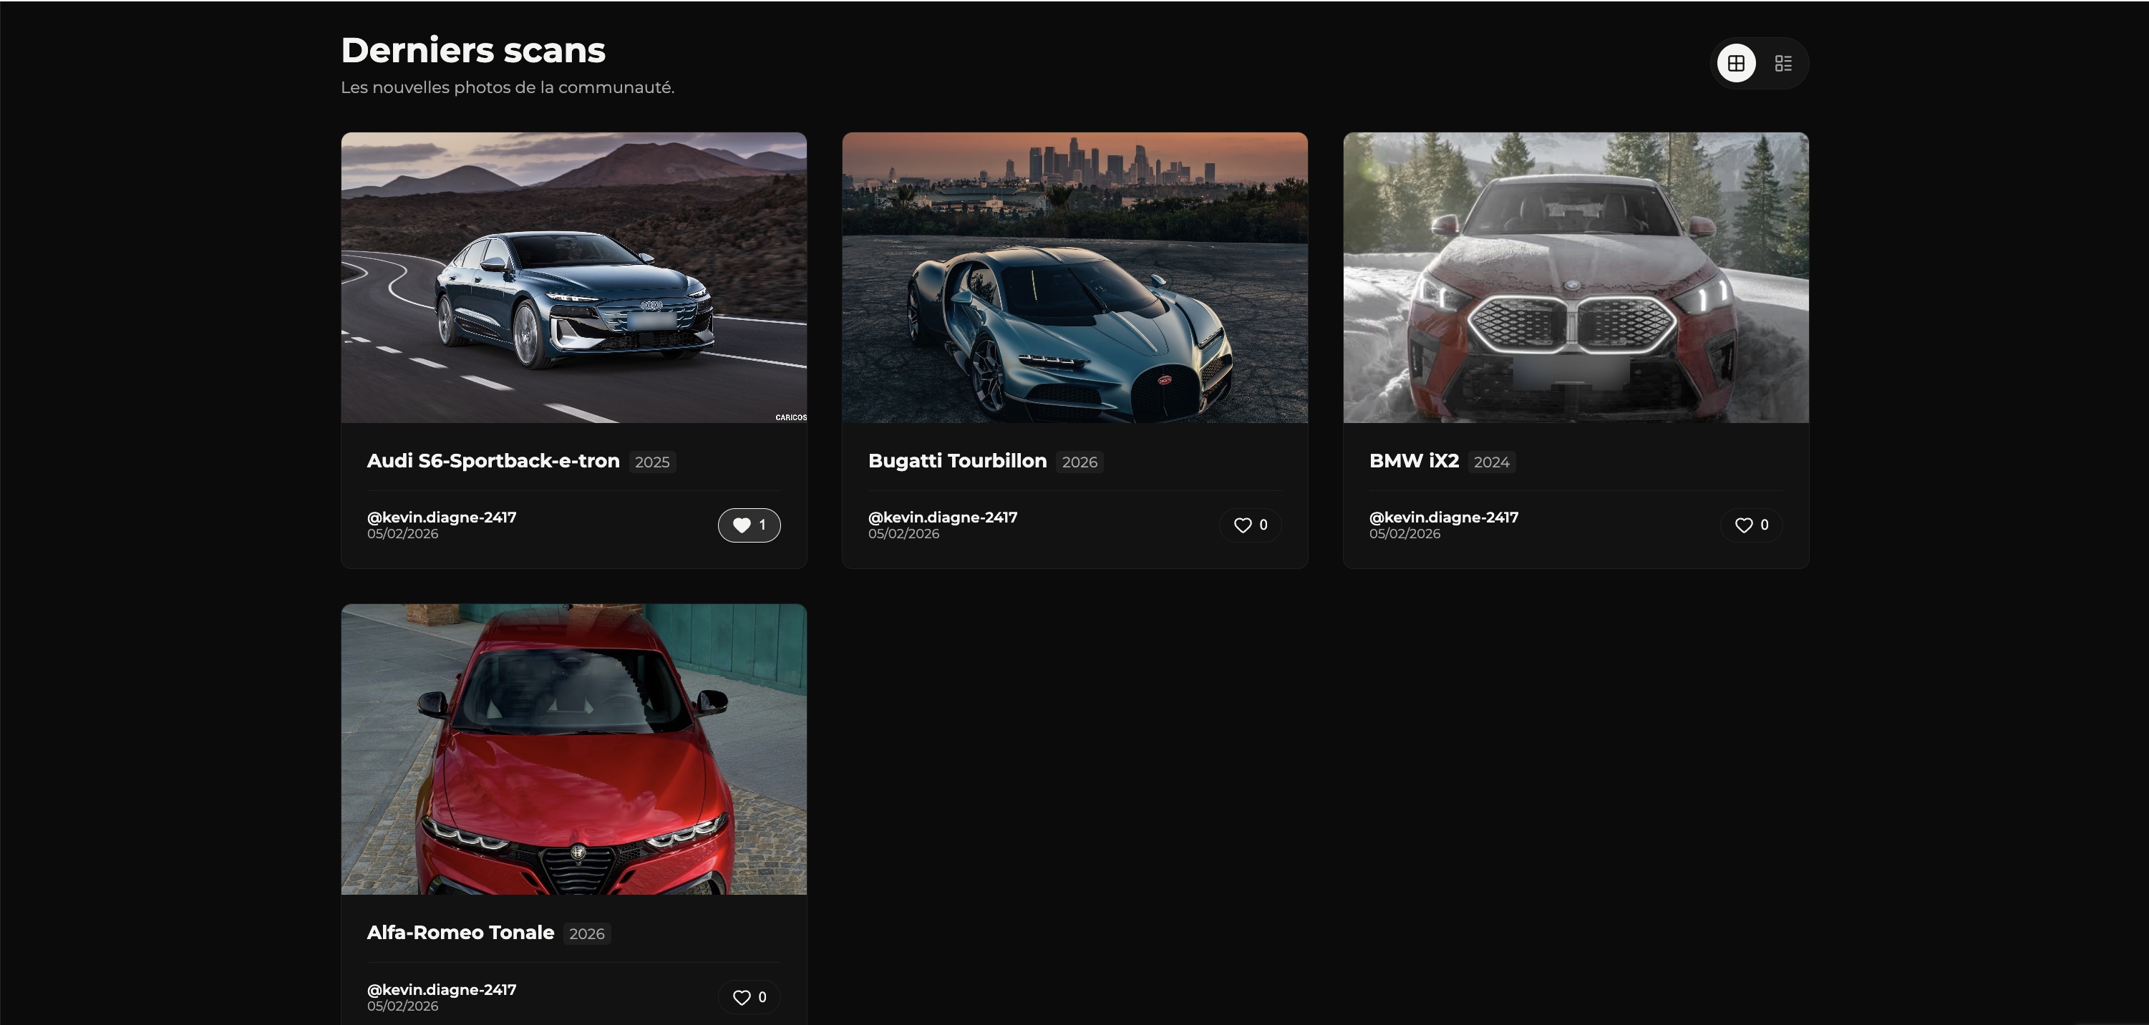Click the 'Derniers scans' heading
The width and height of the screenshot is (2149, 1025).
pos(473,50)
